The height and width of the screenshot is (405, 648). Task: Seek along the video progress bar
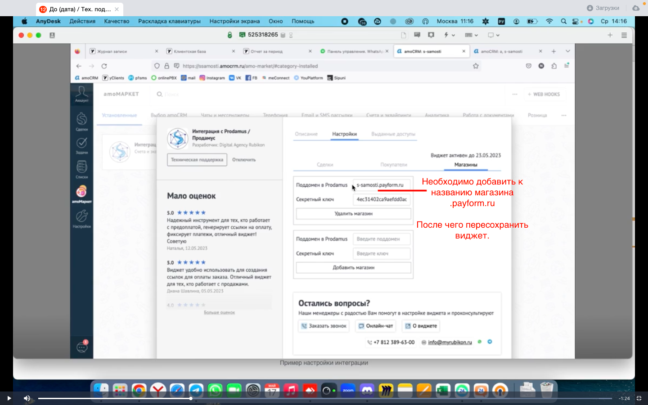click(x=325, y=398)
